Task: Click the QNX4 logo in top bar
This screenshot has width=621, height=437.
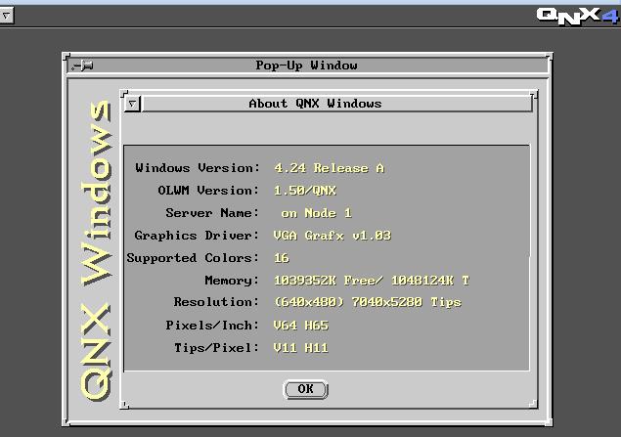Action: (x=575, y=15)
